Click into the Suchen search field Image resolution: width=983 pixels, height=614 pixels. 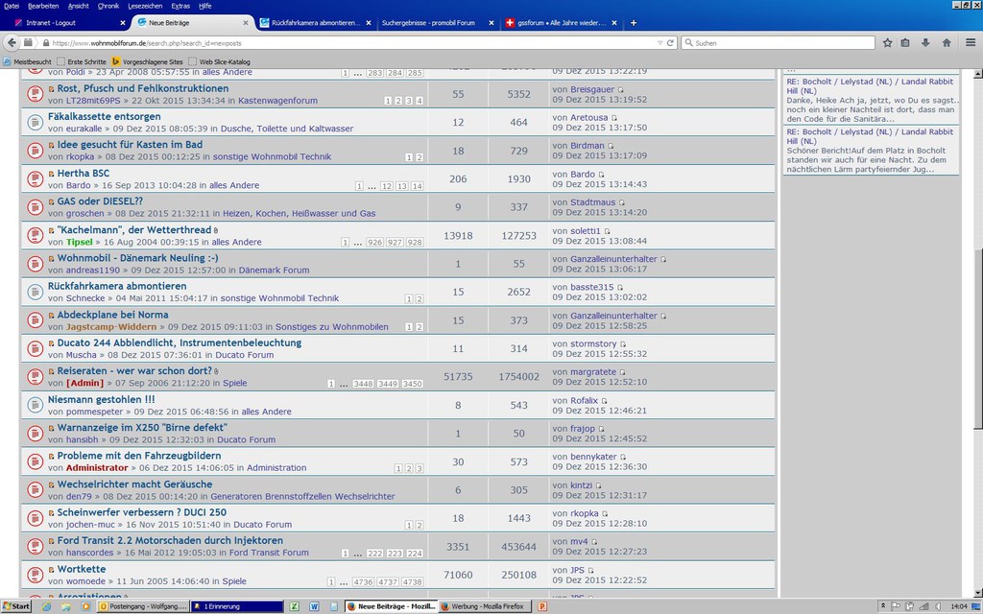coord(778,42)
